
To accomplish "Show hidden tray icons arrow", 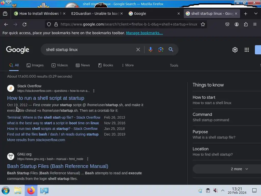I will [x=223, y=190].
